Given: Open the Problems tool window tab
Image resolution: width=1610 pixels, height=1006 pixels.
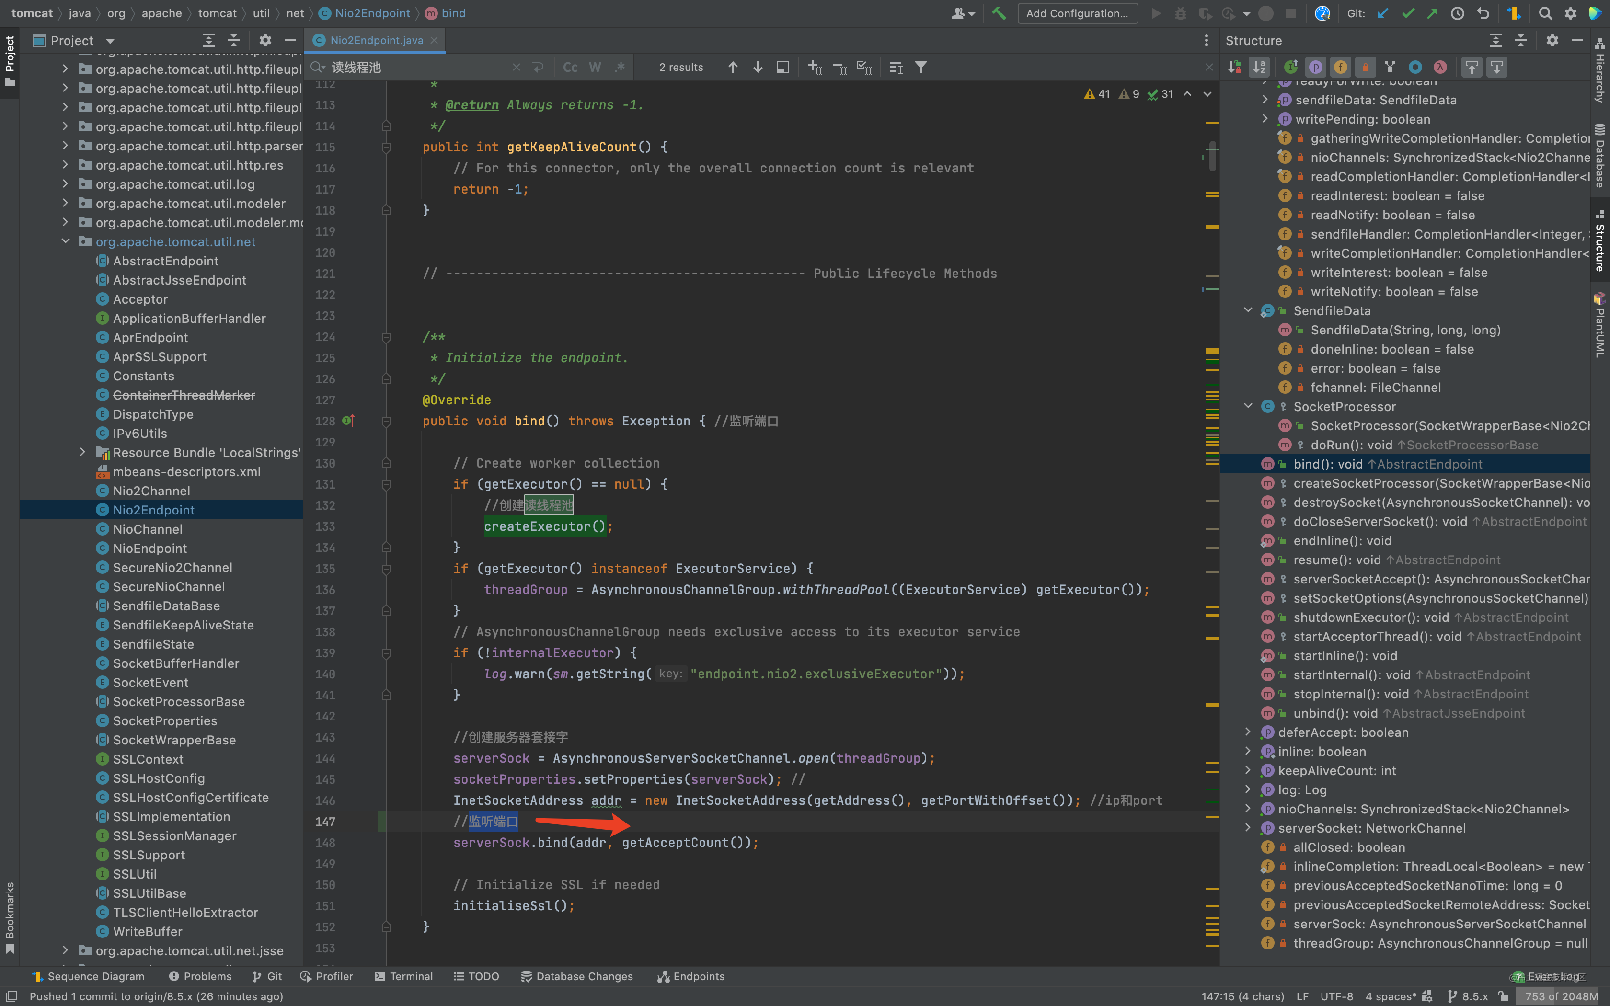Looking at the screenshot, I should coord(200,976).
